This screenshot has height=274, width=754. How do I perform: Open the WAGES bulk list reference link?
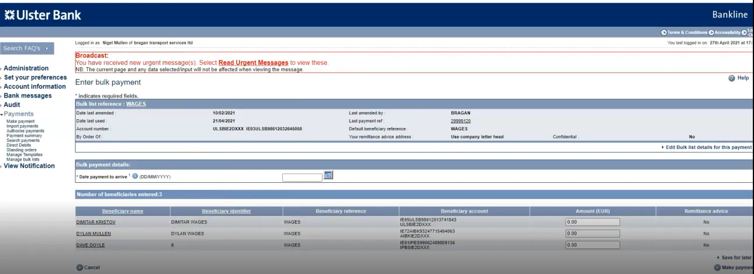[136, 104]
